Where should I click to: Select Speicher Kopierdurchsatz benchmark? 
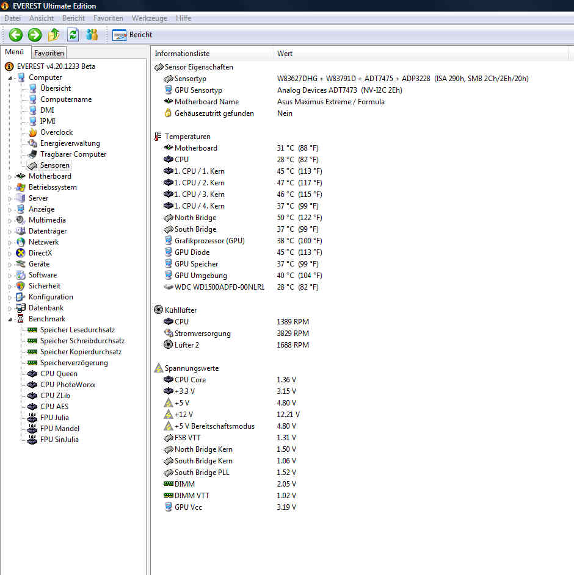tap(81, 352)
